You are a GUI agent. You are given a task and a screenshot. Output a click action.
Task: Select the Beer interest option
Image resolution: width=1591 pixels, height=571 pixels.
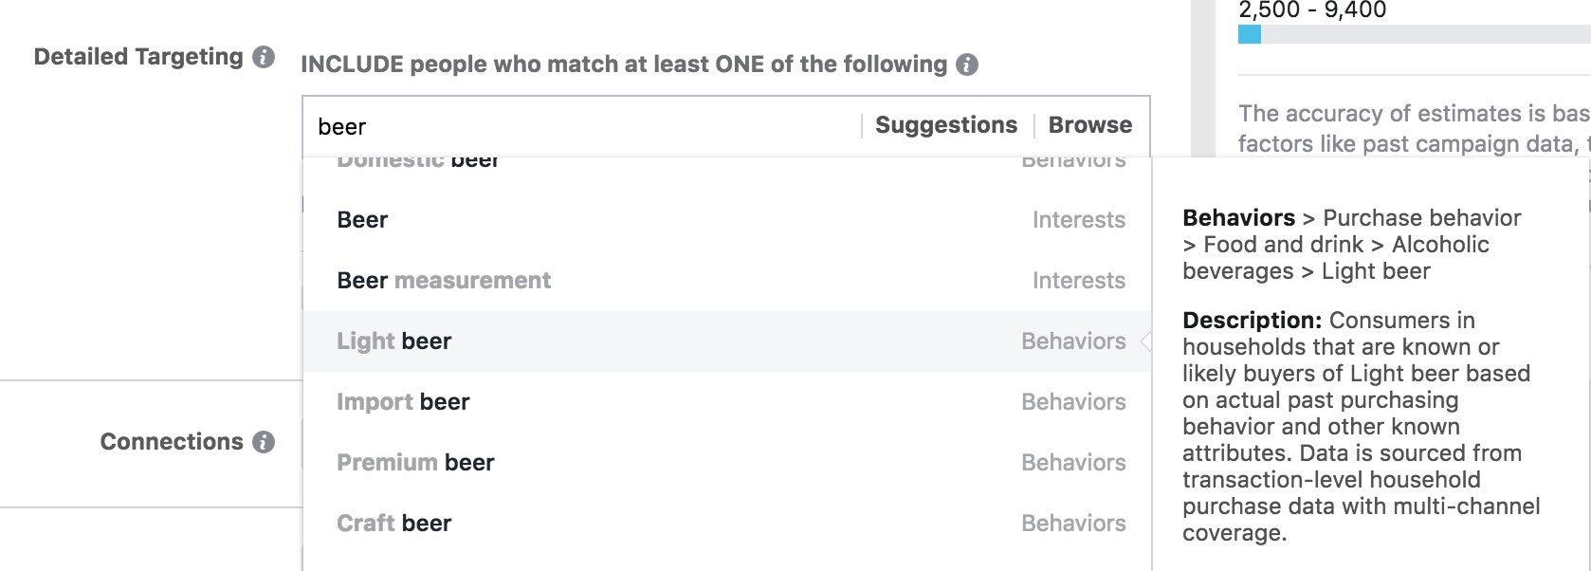[x=363, y=220]
